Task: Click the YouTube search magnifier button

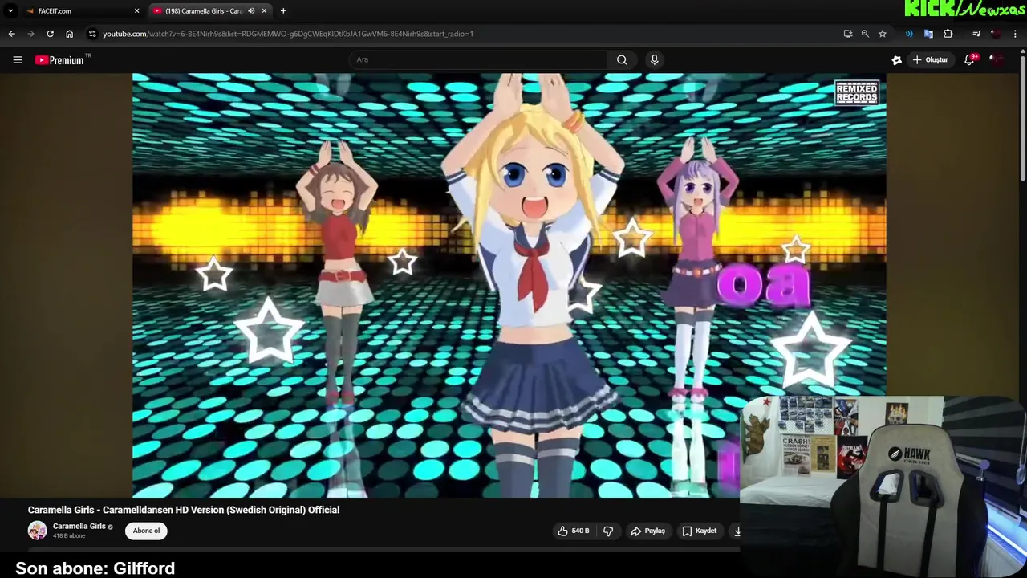Action: click(622, 60)
